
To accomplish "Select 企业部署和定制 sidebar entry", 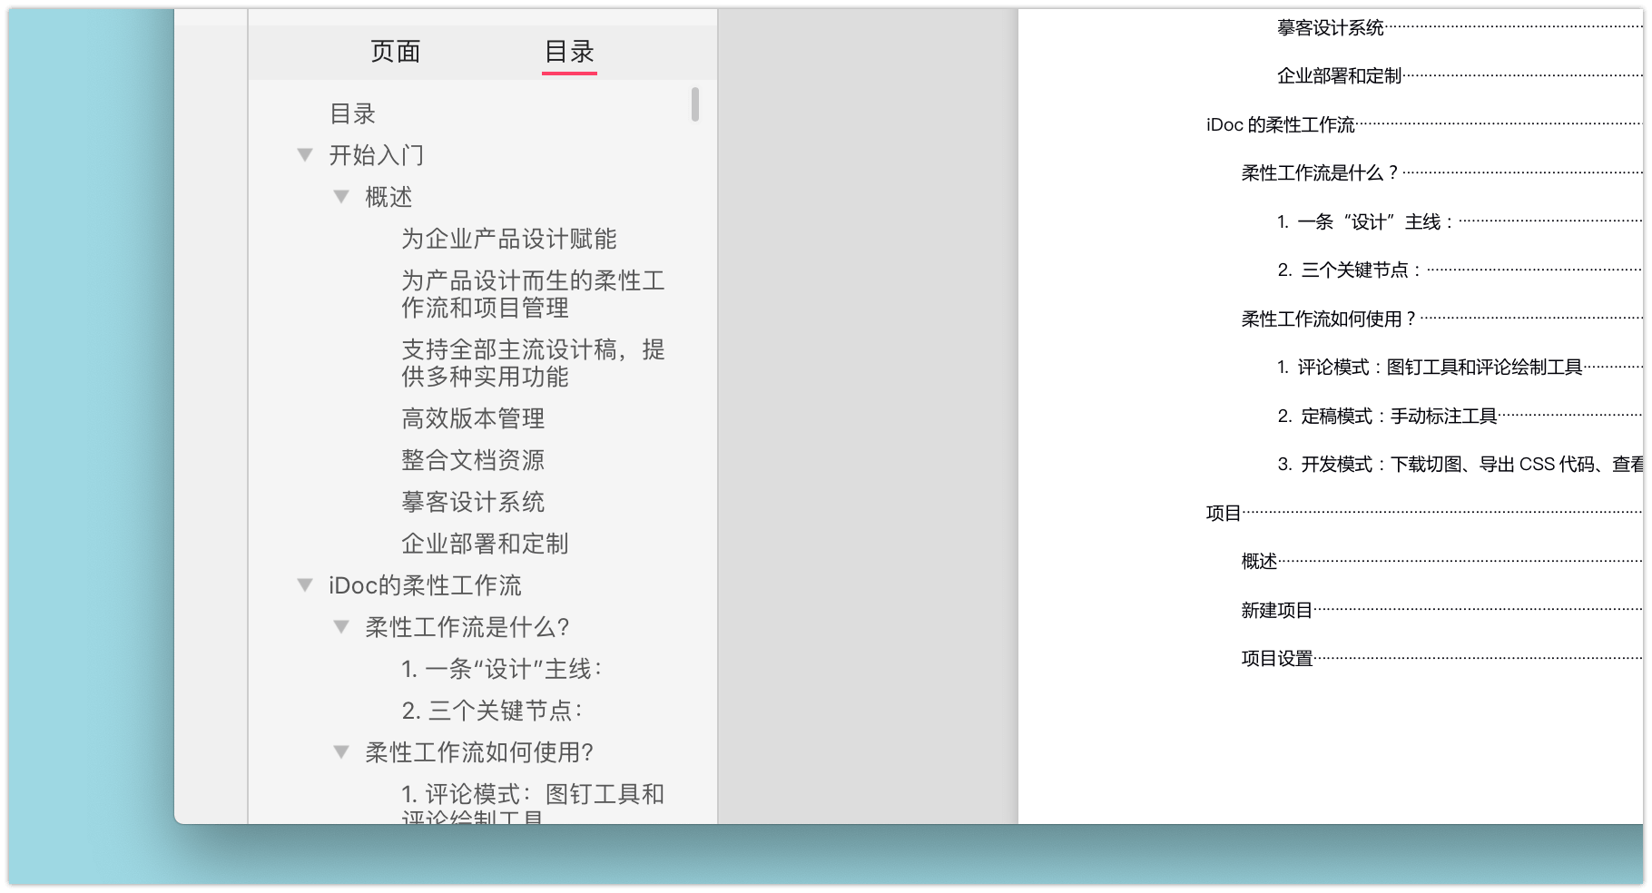I will pyautogui.click(x=485, y=544).
